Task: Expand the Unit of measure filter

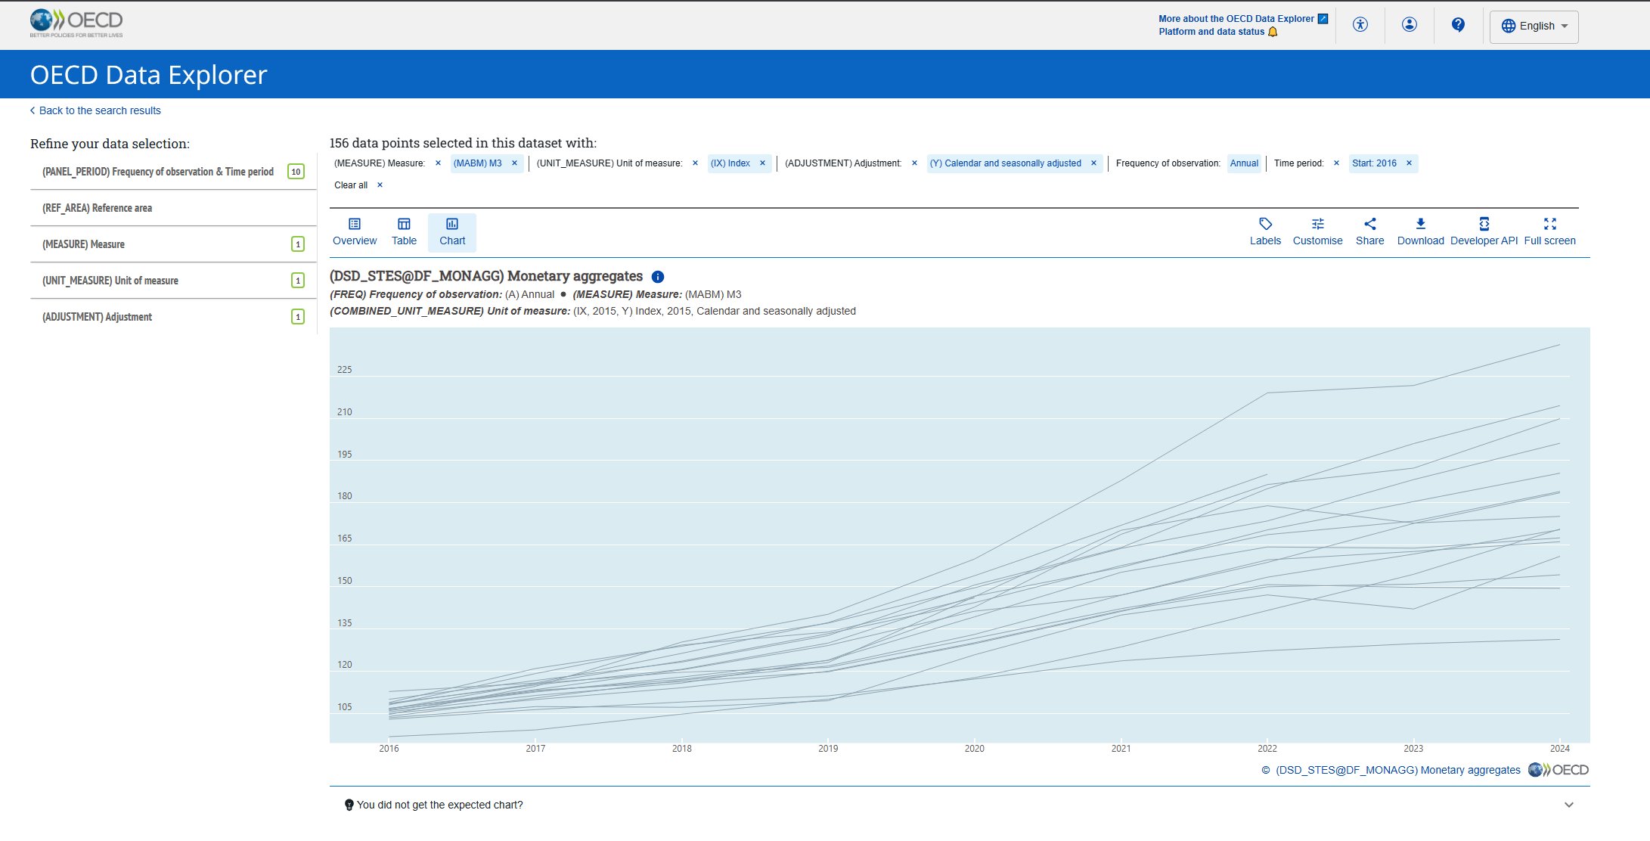Action: click(x=173, y=281)
